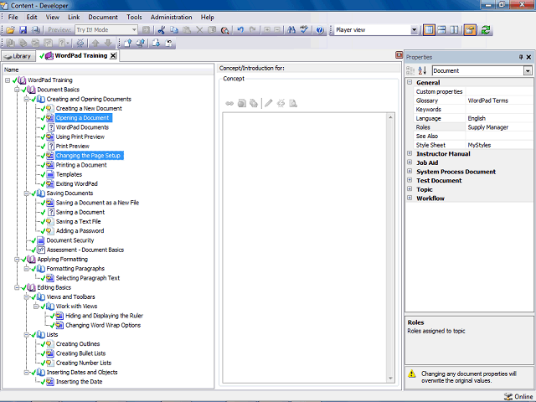
Task: Click the Cut scissors icon
Action: [162, 30]
